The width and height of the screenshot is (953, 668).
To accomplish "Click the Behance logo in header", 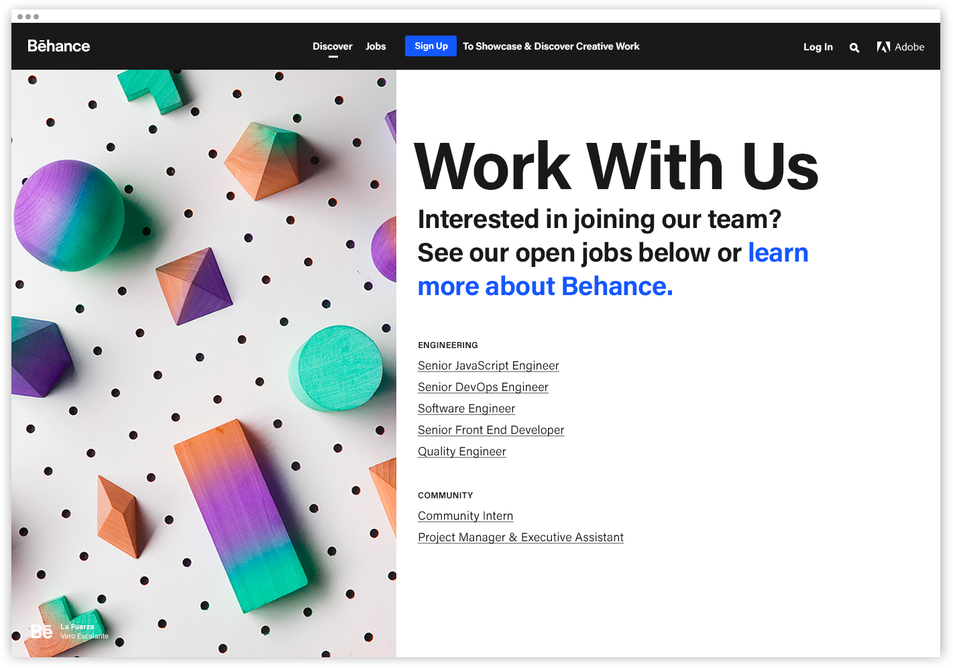I will (x=58, y=46).
